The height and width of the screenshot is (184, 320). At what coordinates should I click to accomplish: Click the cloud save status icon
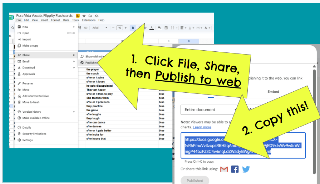point(97,16)
